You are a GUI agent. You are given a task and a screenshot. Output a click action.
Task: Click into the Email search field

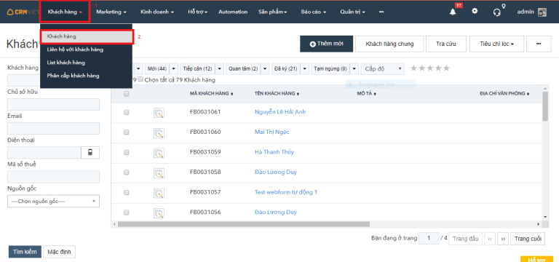pyautogui.click(x=53, y=129)
